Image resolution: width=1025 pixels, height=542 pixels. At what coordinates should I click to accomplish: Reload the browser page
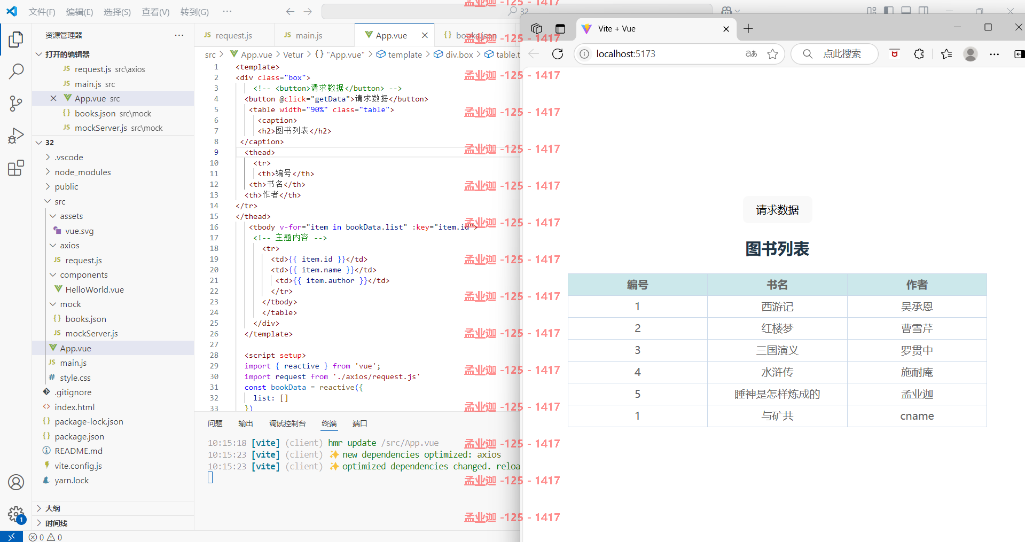point(558,54)
